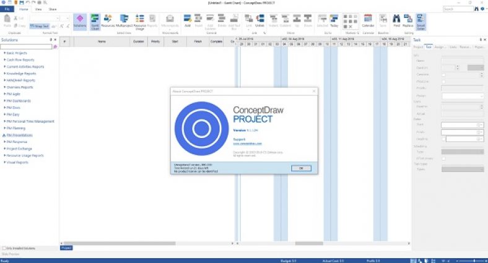The image size is (488, 263).
Task: Click the Project sheet tab at bottom
Action: click(66, 248)
